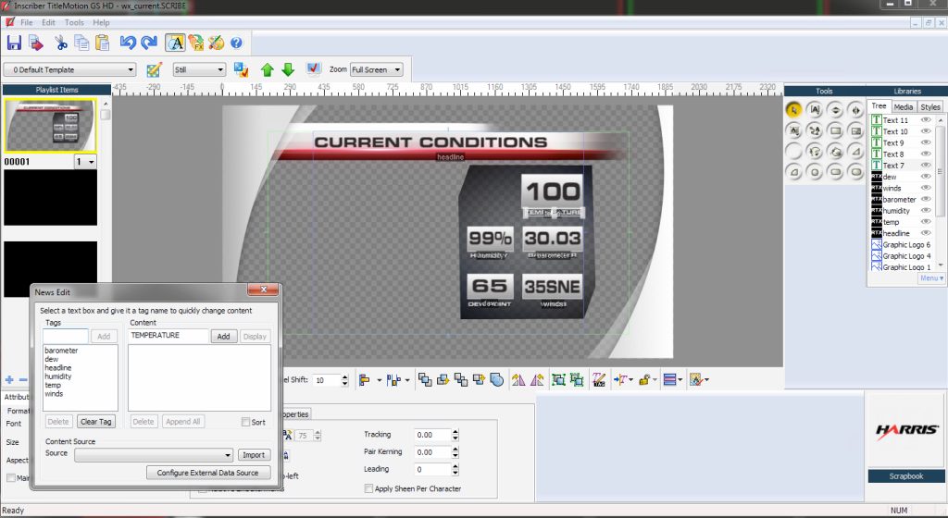The image size is (948, 518).
Task: Click the blue Help question mark icon
Action: [x=236, y=43]
